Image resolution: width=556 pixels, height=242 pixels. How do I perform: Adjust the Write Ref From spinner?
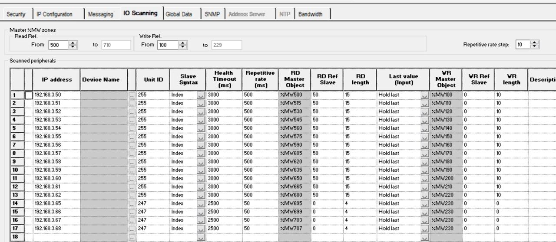(x=183, y=45)
